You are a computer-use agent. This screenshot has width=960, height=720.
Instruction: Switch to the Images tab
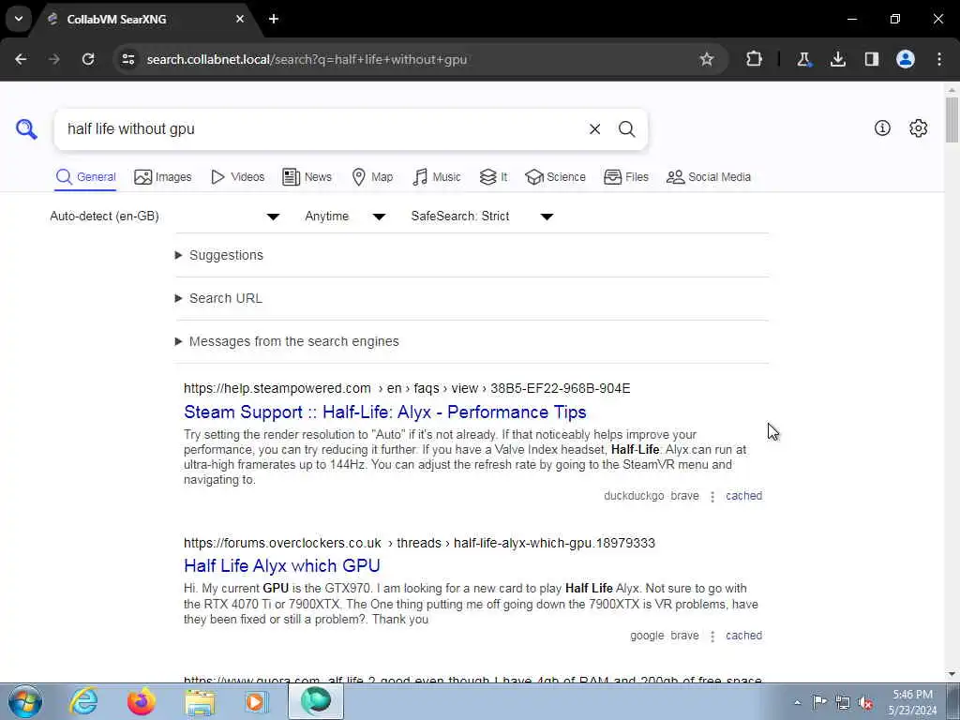tap(163, 177)
